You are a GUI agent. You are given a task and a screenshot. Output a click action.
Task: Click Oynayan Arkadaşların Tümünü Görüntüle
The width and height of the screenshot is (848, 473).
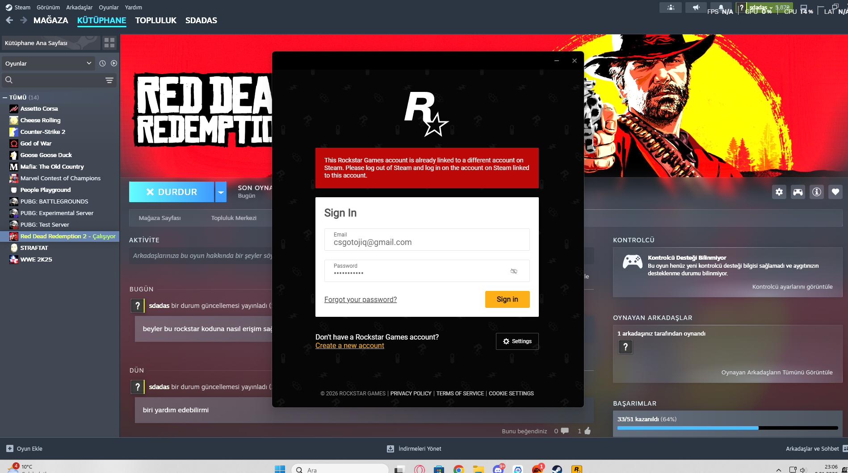click(x=777, y=372)
